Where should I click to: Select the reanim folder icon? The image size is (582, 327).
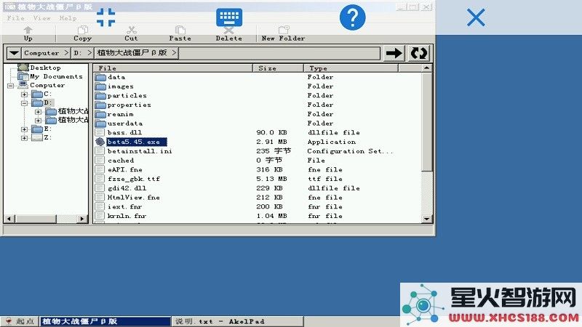click(100, 114)
